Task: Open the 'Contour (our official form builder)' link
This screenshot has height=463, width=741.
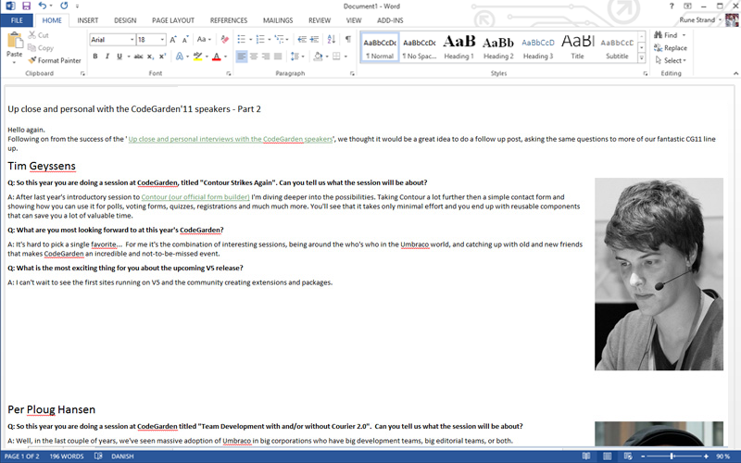Action: click(x=195, y=197)
